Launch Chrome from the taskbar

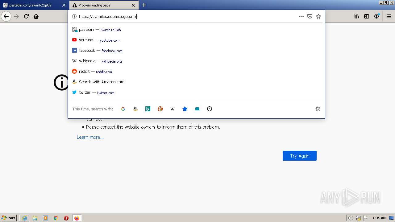point(56,218)
